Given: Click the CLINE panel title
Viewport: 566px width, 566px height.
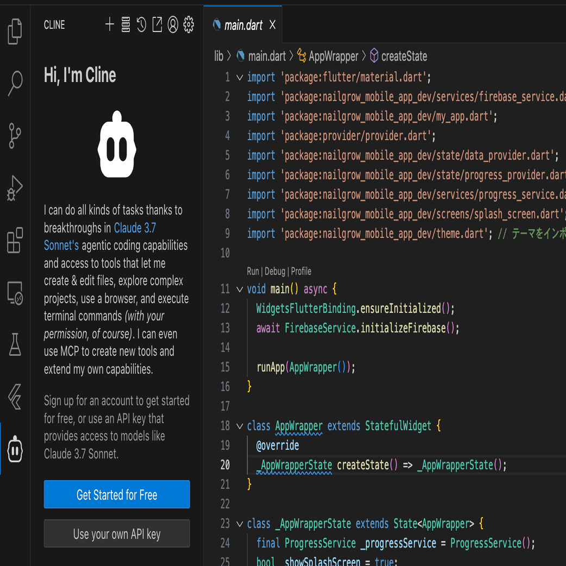Looking at the screenshot, I should pyautogui.click(x=54, y=25).
